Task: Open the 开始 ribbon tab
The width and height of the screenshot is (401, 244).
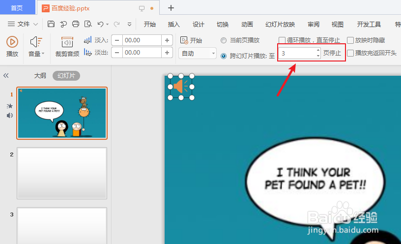Action: click(150, 24)
